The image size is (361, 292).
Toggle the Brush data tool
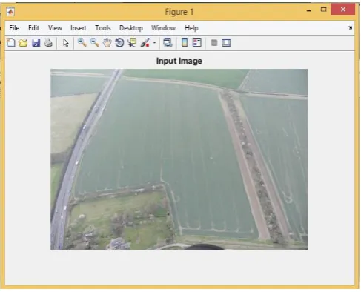pos(145,43)
